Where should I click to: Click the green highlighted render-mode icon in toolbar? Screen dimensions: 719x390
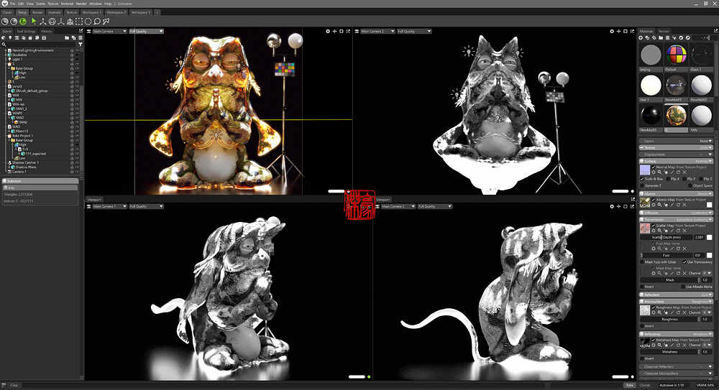[23, 21]
